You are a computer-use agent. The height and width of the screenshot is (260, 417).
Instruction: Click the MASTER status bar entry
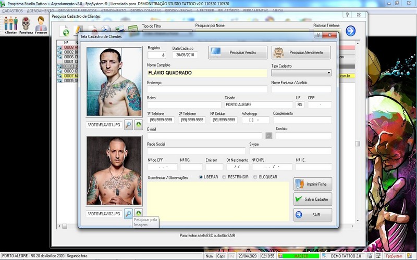[301, 256]
